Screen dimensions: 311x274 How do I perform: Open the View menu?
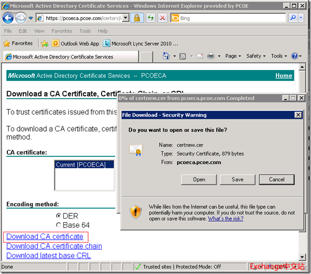pos(39,31)
